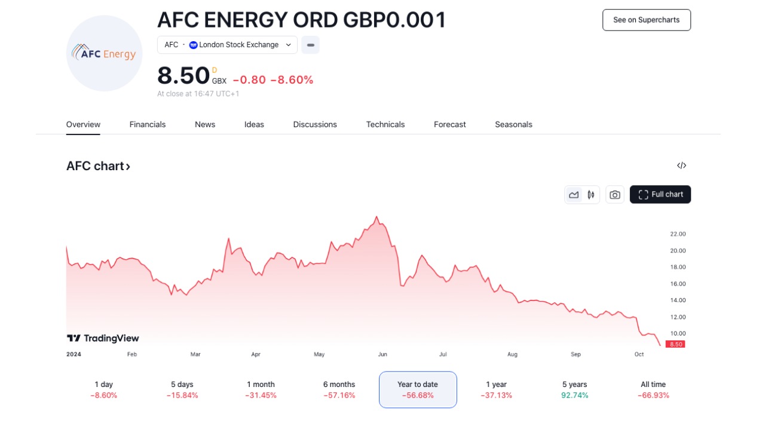Select the 5 years time range
Screen dimensions: 765x430
click(574, 389)
